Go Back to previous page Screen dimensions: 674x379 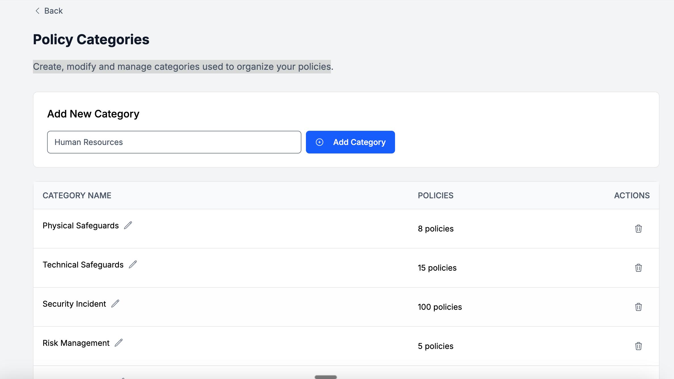coord(53,11)
